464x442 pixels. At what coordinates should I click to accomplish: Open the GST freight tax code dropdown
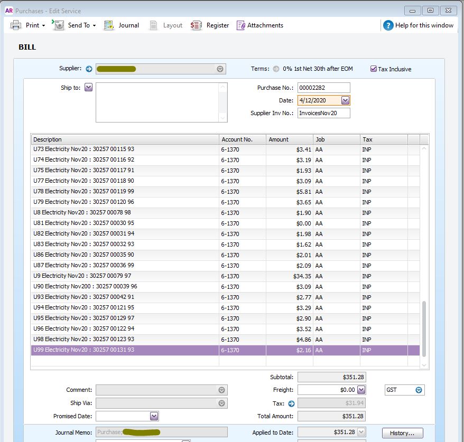419,390
